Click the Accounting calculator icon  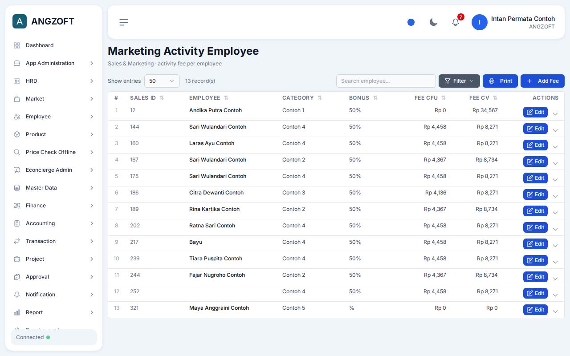pos(17,223)
